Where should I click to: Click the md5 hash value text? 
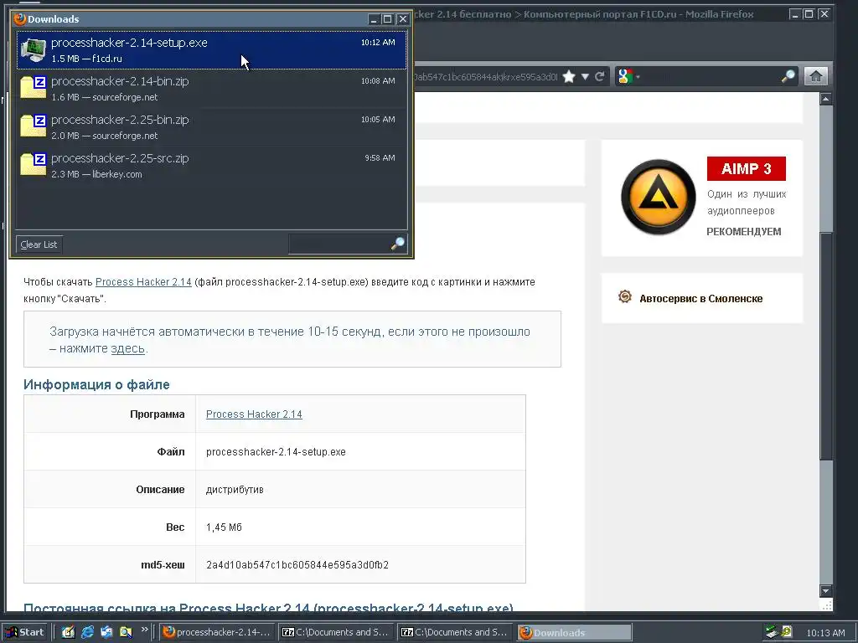click(x=297, y=565)
